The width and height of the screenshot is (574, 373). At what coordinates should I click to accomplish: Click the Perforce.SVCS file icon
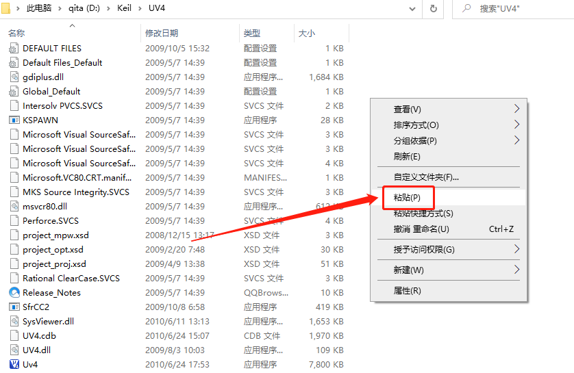[14, 221]
